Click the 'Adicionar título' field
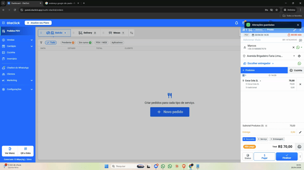 pyautogui.click(x=252, y=40)
